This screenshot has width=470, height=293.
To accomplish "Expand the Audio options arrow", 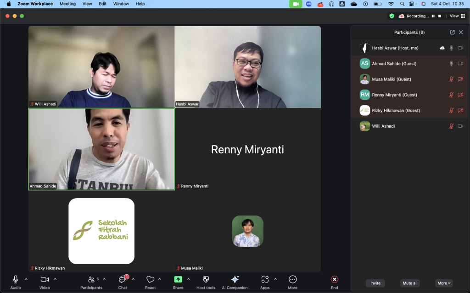I will [x=26, y=279].
